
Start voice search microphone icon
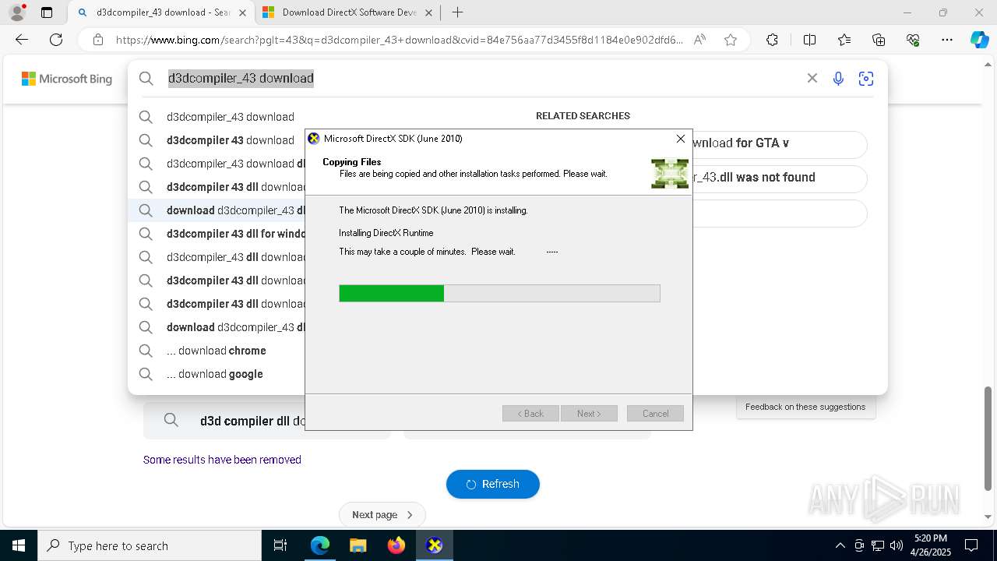tap(838, 78)
